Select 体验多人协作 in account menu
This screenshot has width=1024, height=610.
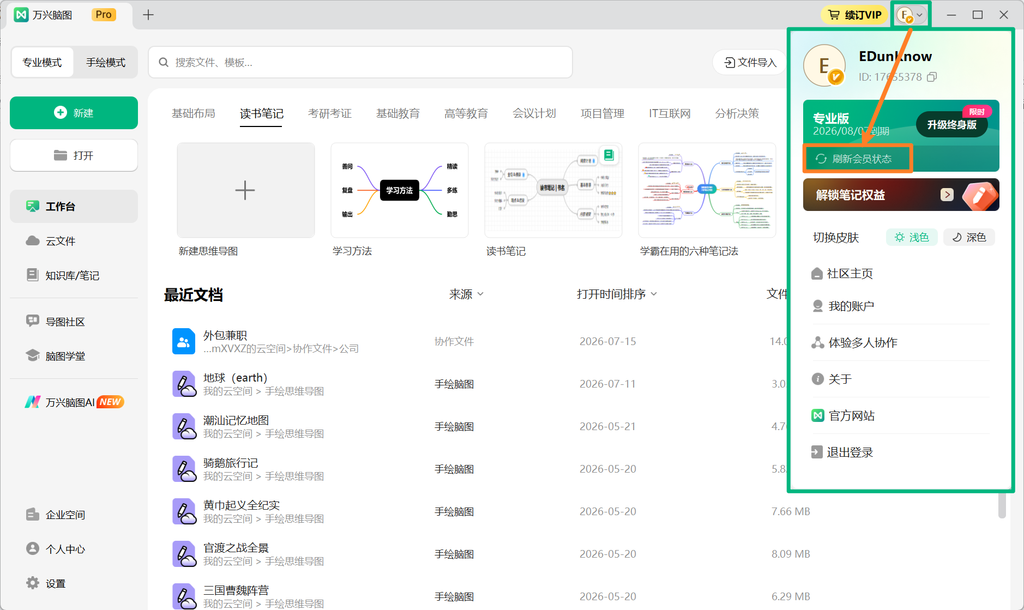(854, 342)
